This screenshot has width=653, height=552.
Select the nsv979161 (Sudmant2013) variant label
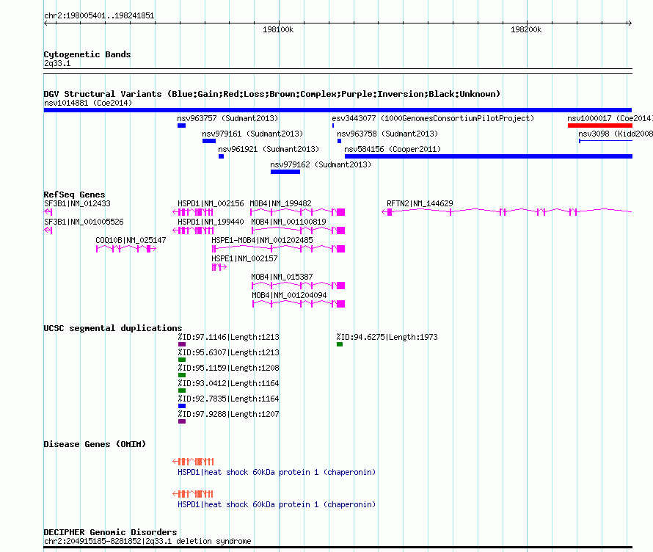click(x=252, y=134)
